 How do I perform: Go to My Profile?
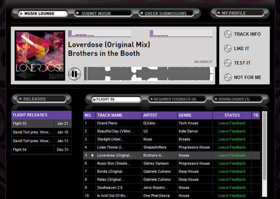(x=240, y=13)
